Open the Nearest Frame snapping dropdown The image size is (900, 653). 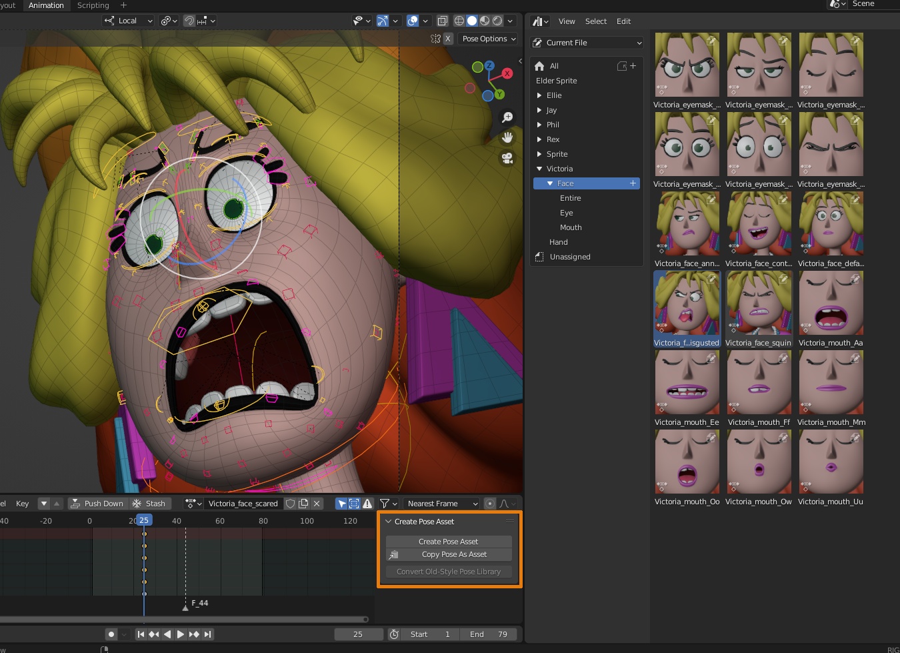pos(441,504)
